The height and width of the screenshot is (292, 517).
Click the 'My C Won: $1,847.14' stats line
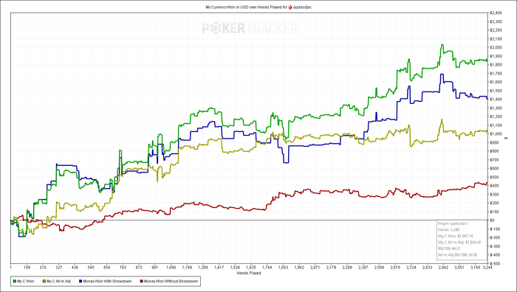456,236
